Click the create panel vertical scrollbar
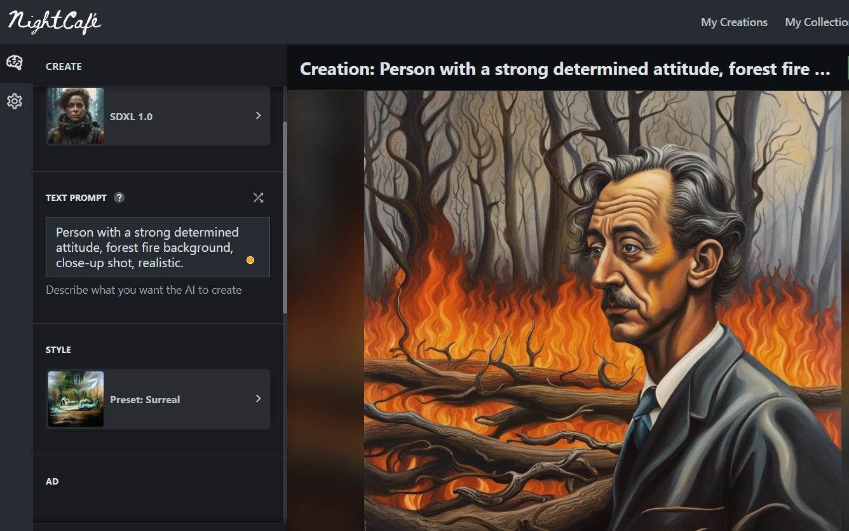Viewport: 849px width, 531px height. pyautogui.click(x=285, y=217)
